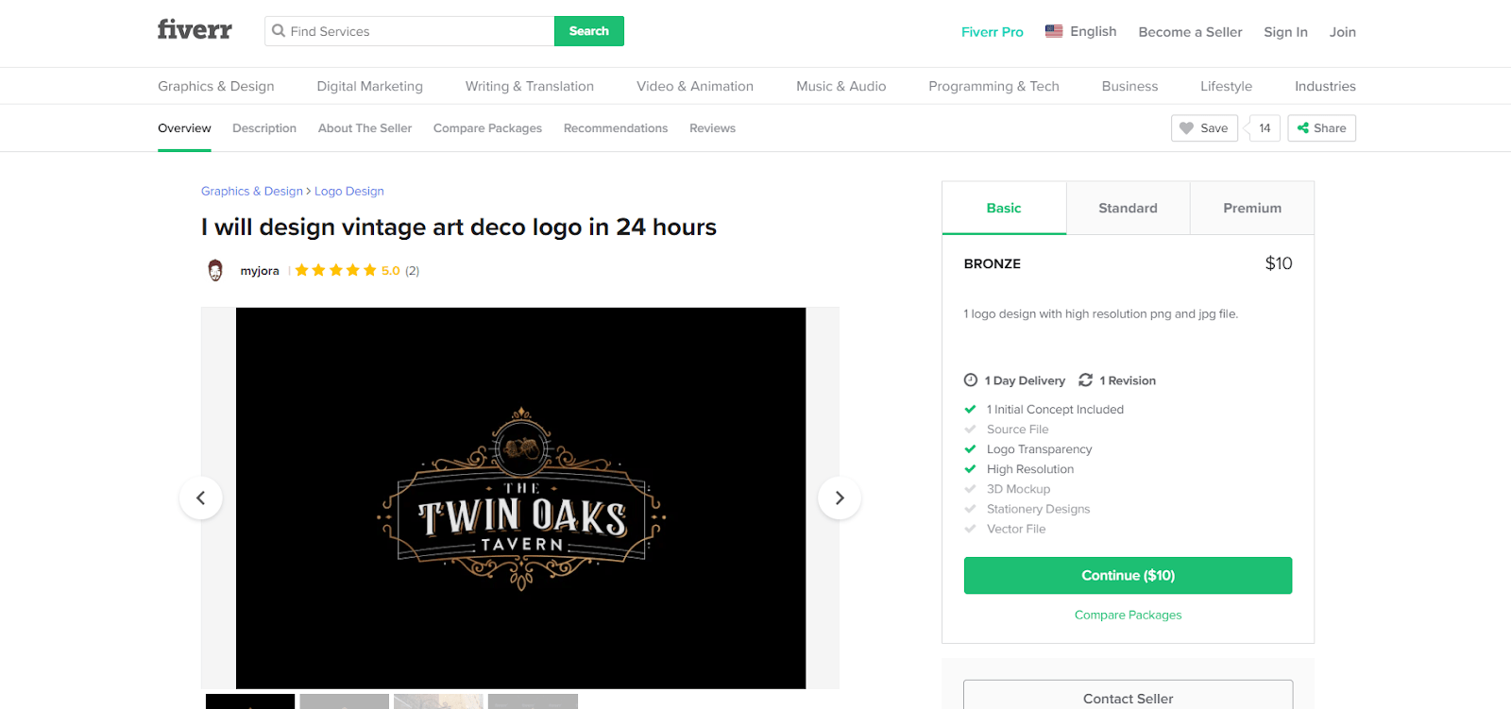The width and height of the screenshot is (1511, 709).
Task: Open Fiverr Pro
Action: (x=993, y=32)
